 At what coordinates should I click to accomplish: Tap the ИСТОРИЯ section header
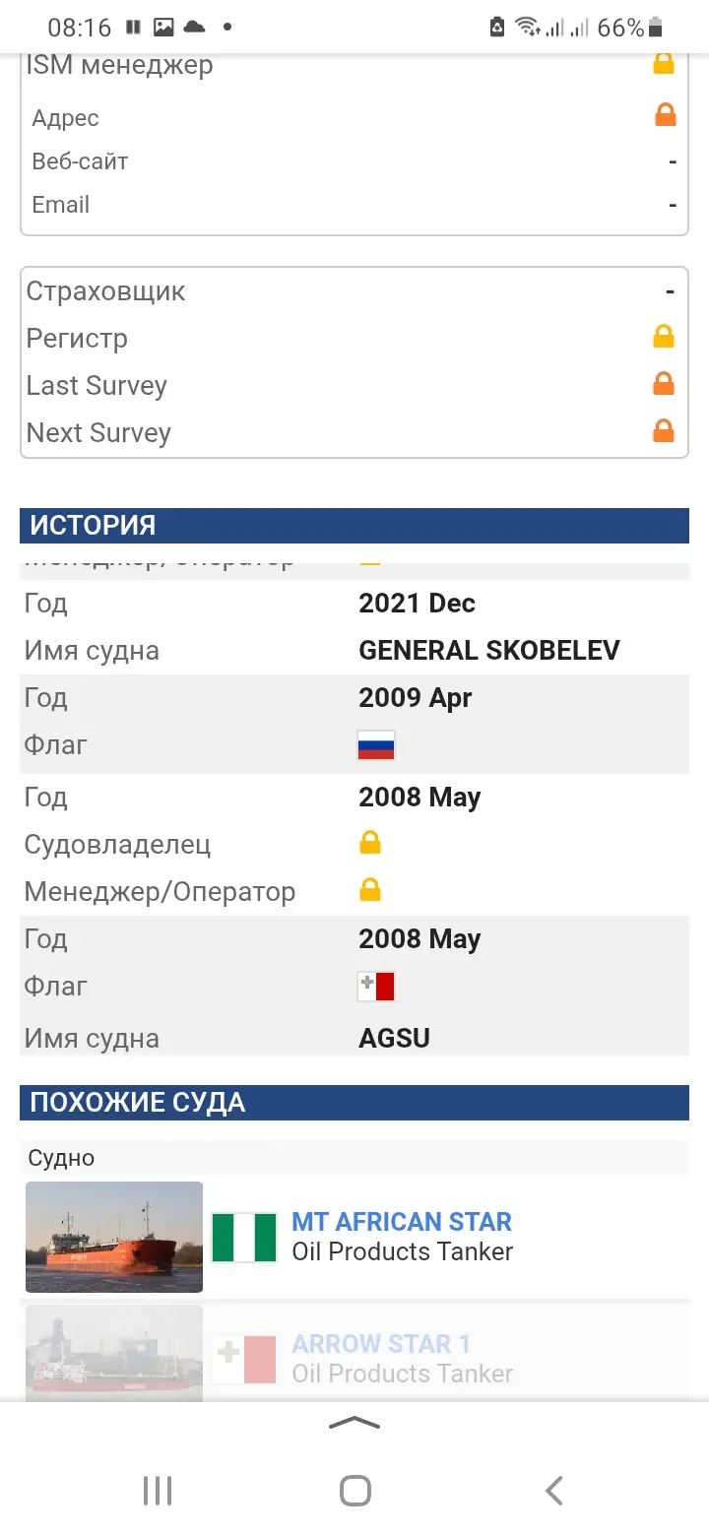[354, 526]
